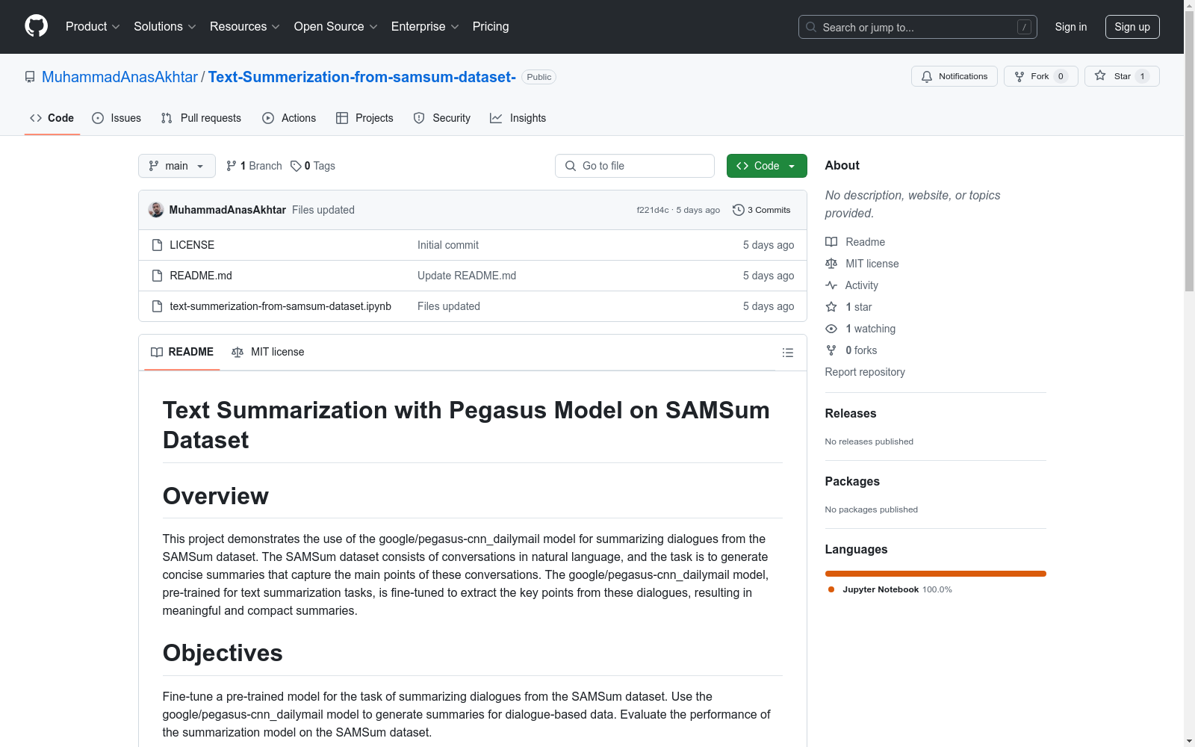Click the 1 Branch icon link
This screenshot has width=1195, height=747.
(232, 166)
